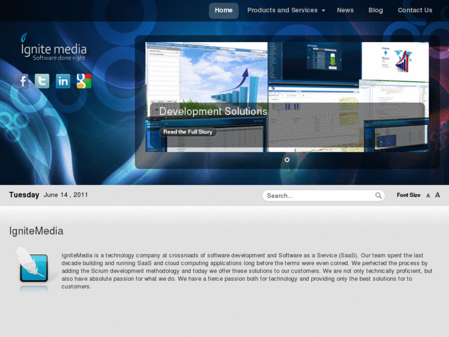Click the Ignite media logo

[54, 47]
